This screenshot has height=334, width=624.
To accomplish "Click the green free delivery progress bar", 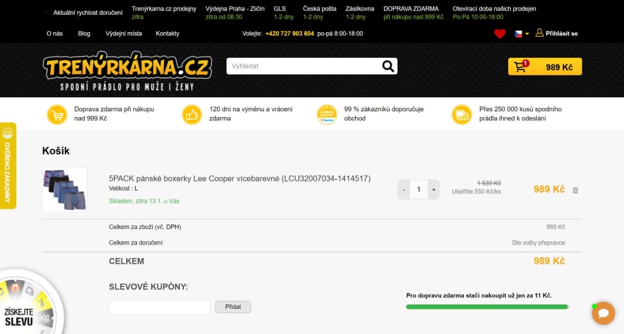I will click(487, 306).
